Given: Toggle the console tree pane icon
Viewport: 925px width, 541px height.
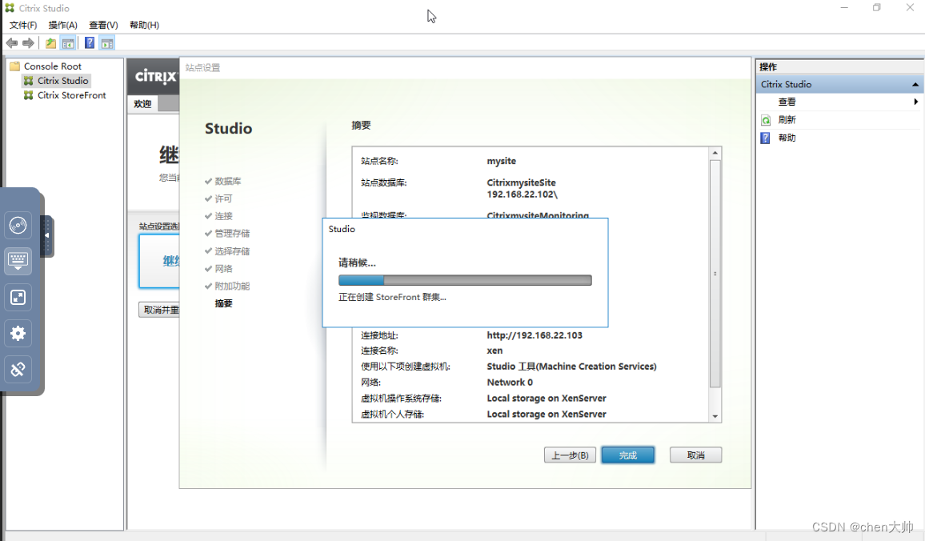Looking at the screenshot, I should tap(69, 43).
